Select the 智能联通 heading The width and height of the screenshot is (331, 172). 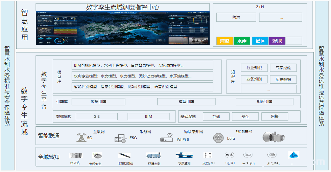click(49, 136)
